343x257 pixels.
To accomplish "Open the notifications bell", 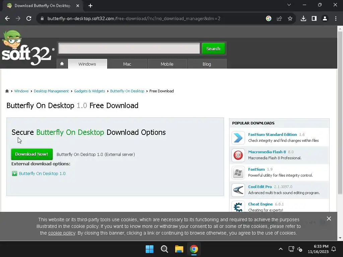I will pos(334,249).
